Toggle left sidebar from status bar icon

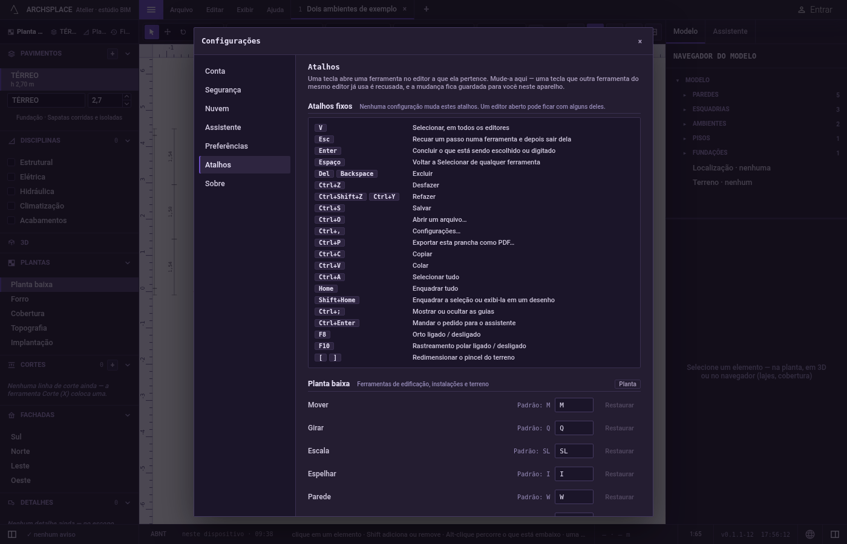click(x=12, y=534)
